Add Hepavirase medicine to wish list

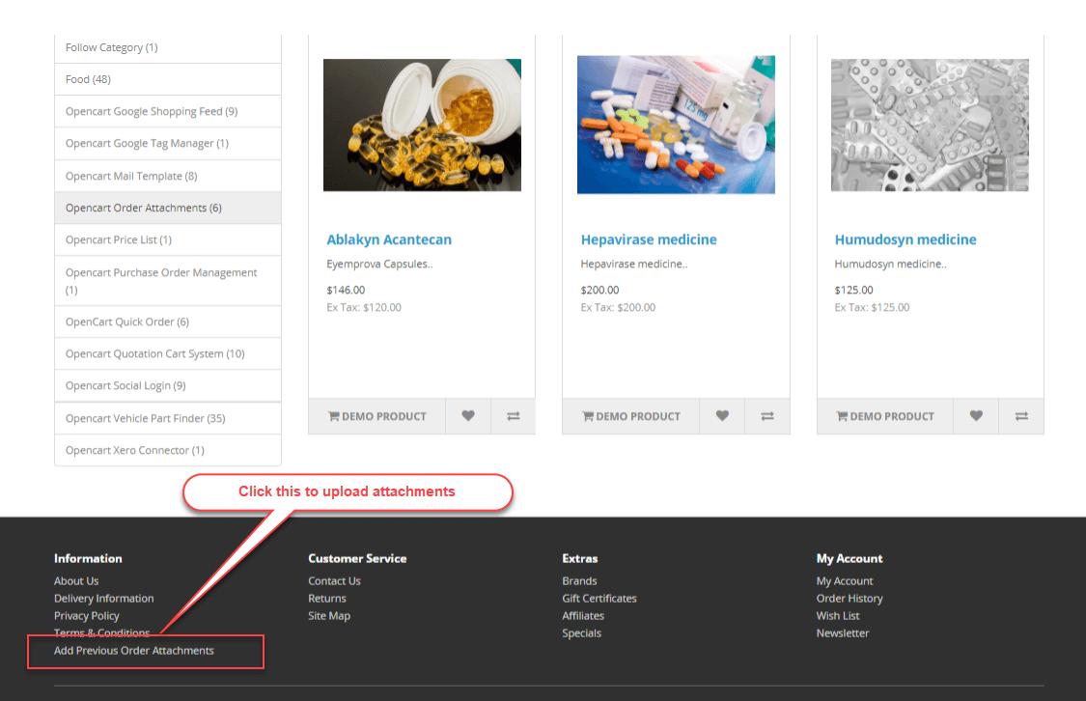722,416
